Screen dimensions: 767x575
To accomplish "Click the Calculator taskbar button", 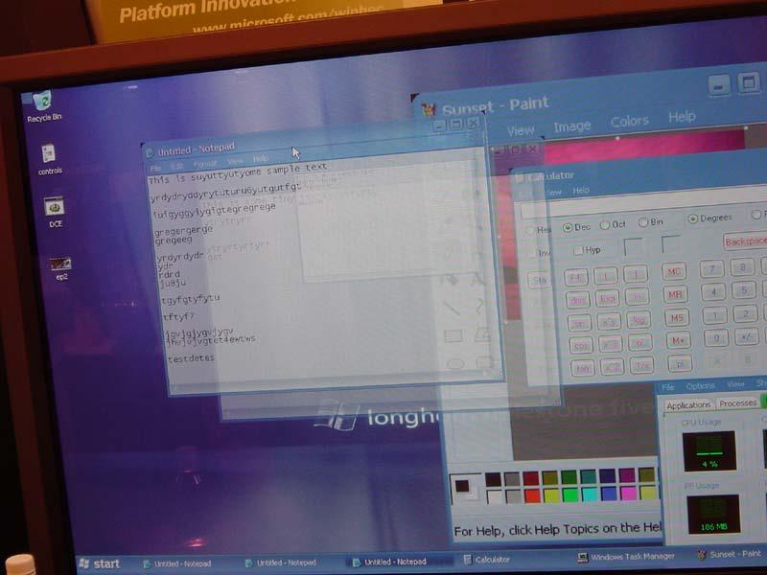I will click(487, 560).
